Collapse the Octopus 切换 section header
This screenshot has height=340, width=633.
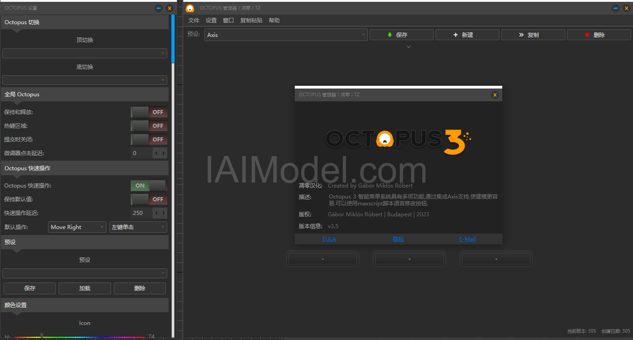85,22
